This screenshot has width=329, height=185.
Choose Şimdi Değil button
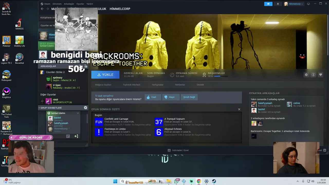[189, 97]
